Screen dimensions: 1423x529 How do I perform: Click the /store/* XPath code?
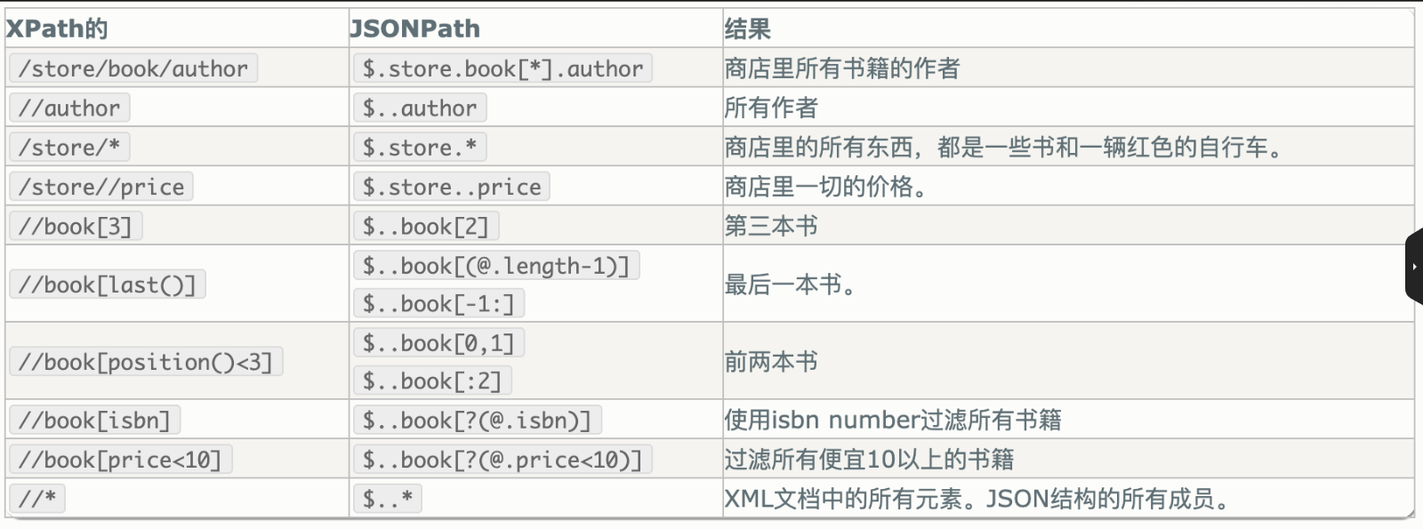pos(69,147)
